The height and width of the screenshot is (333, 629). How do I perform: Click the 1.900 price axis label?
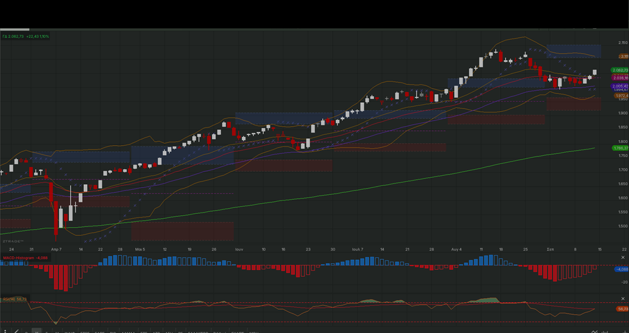(x=623, y=113)
